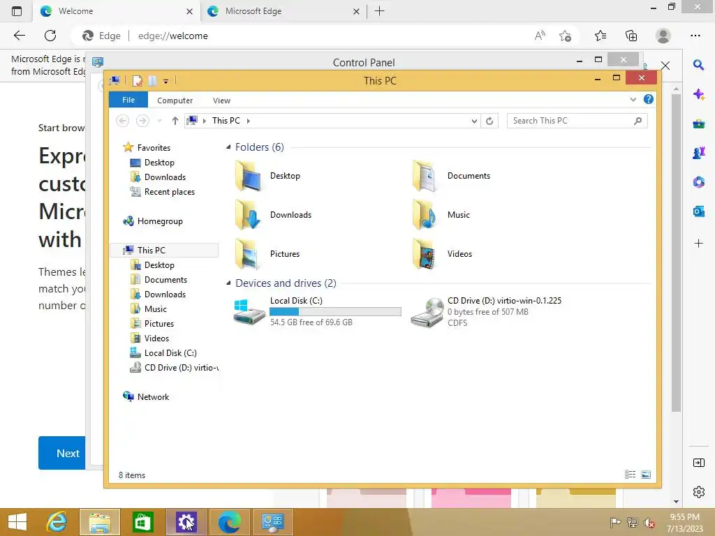This screenshot has width=715, height=536.
Task: Switch to large icons view via the status bar icon
Action: pos(646,475)
